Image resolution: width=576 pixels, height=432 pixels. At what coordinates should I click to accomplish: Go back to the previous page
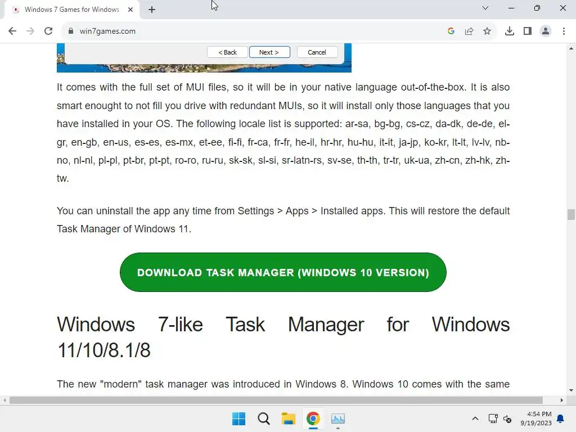click(x=12, y=31)
